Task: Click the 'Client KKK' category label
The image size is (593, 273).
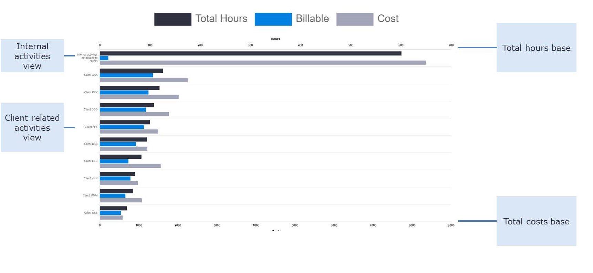Action: [91, 92]
